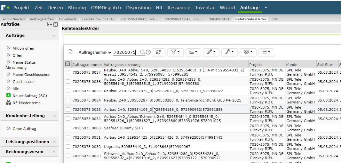This screenshot has width=341, height=163.
Task: Open the Auftragsnummer search field dropdown
Action: point(95,53)
